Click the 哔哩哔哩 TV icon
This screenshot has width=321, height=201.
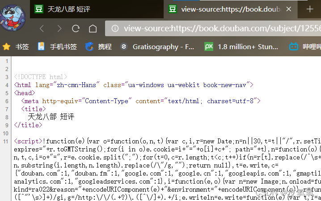294,46
